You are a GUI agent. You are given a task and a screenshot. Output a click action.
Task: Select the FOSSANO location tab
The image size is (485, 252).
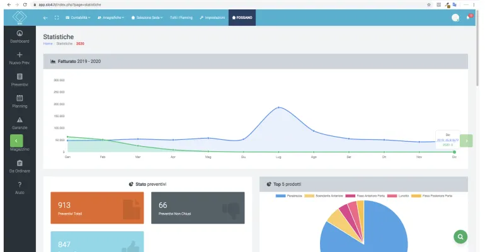click(243, 18)
